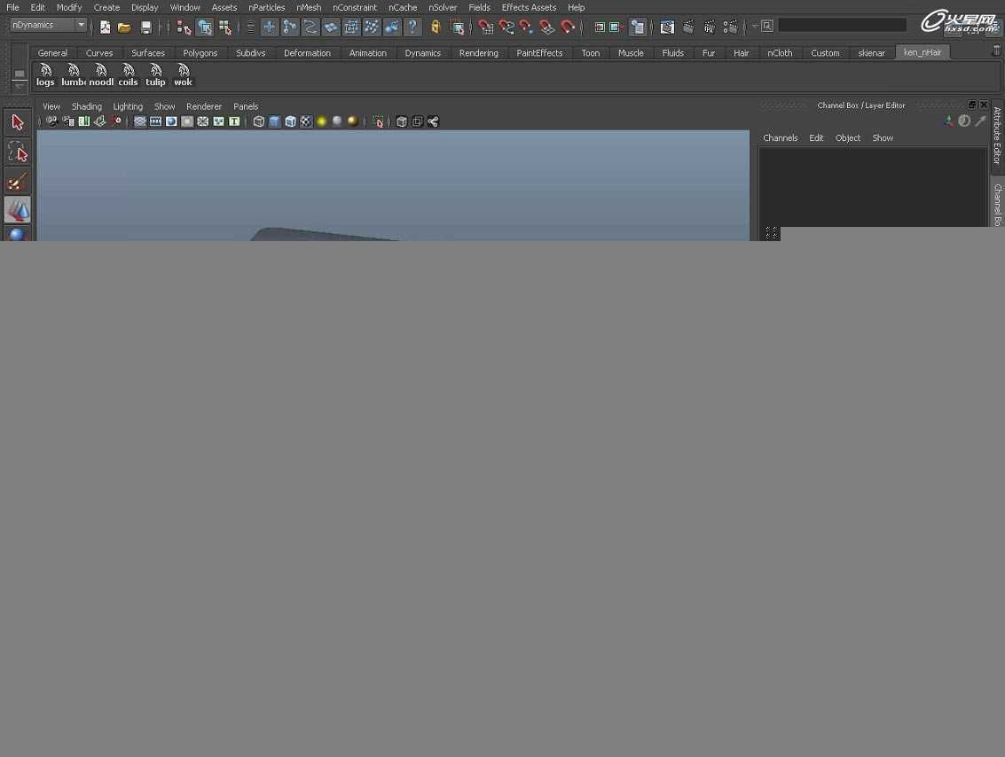
Task: Click the make live surface magnet icon
Action: 568,27
